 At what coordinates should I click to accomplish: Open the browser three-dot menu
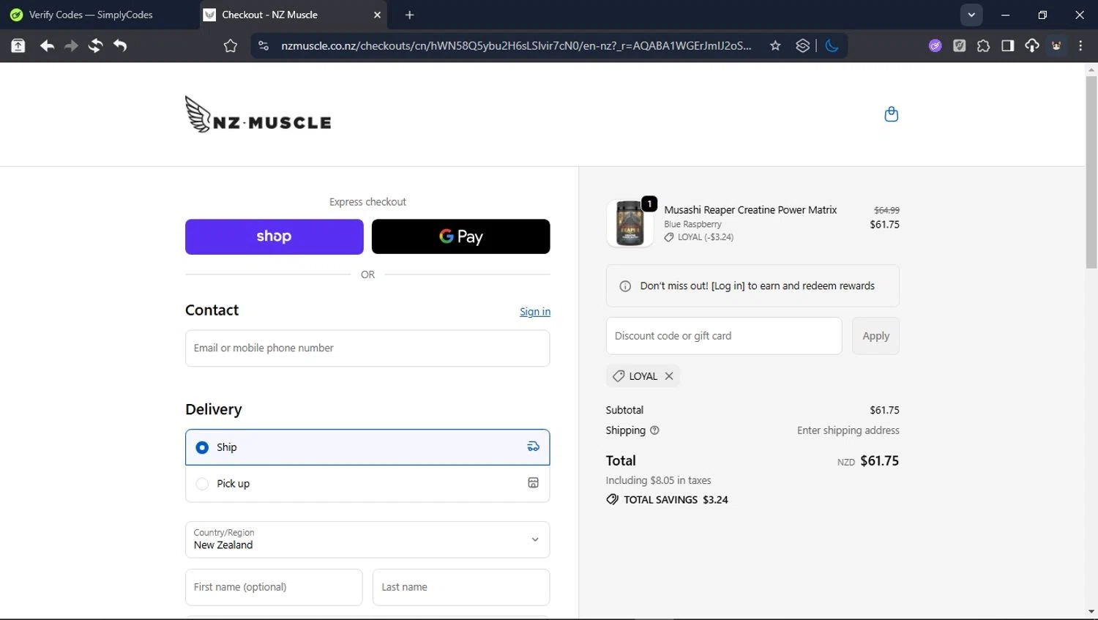[1080, 45]
